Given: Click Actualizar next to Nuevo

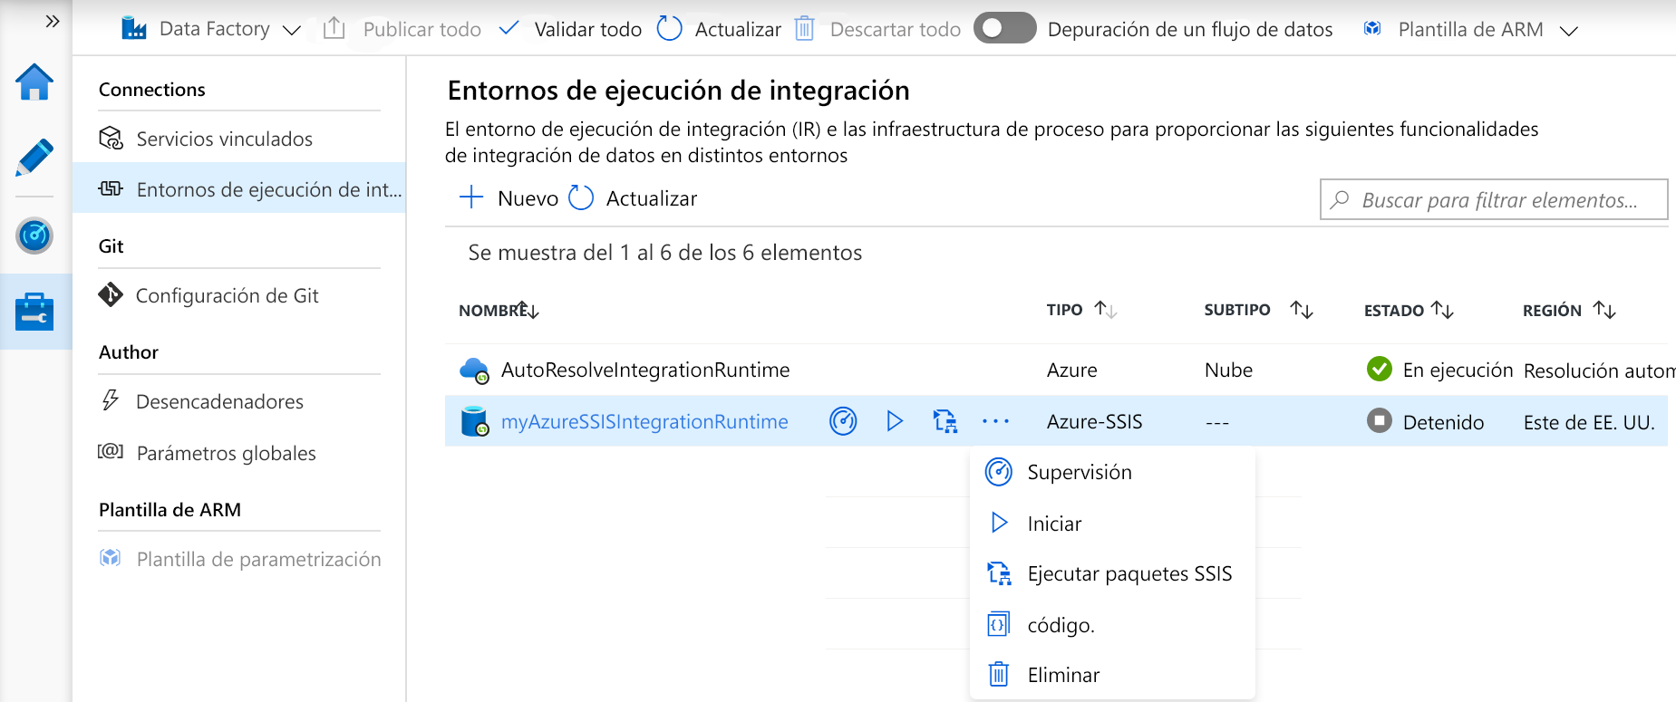Looking at the screenshot, I should [x=652, y=198].
